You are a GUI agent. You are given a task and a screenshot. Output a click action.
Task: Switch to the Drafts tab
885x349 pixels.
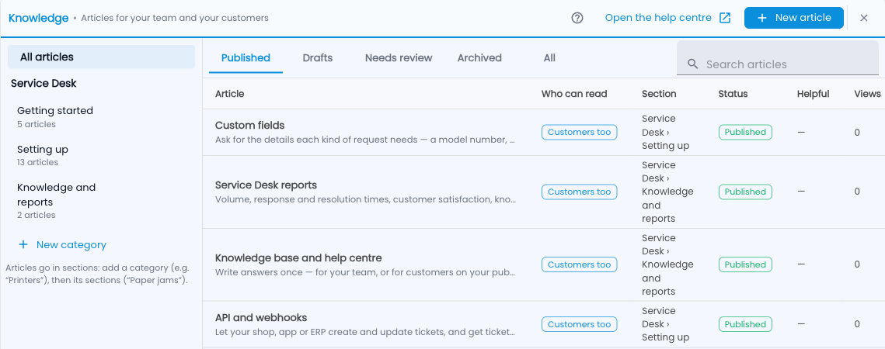317,58
